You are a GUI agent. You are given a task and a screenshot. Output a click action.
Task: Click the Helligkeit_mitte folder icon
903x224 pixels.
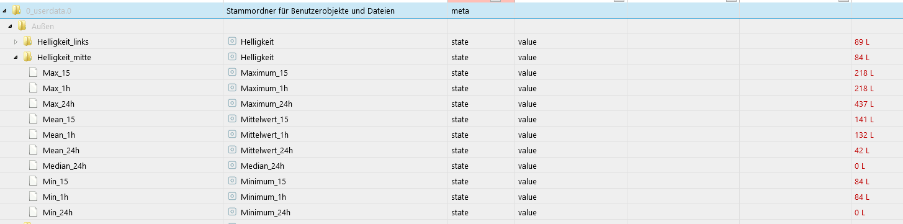click(27, 57)
